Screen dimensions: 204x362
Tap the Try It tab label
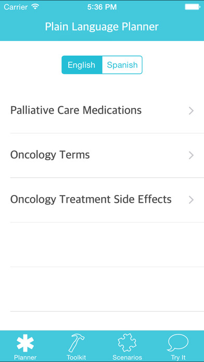178,358
